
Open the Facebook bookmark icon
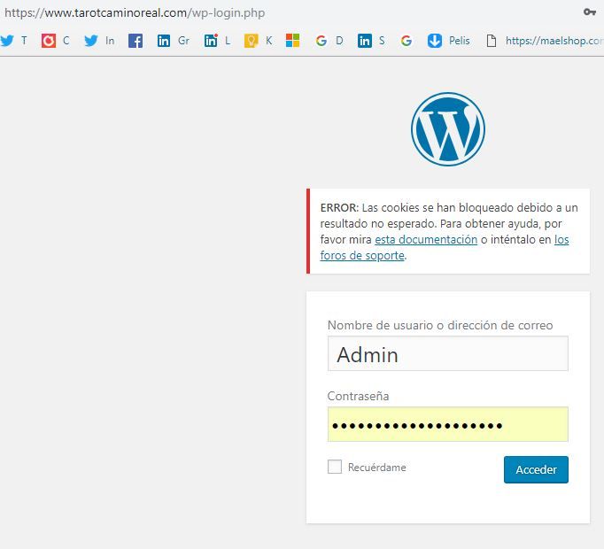click(136, 41)
